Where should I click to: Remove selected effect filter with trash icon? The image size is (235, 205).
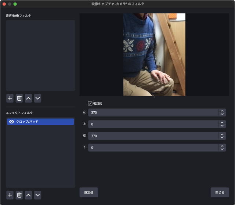[19, 195]
